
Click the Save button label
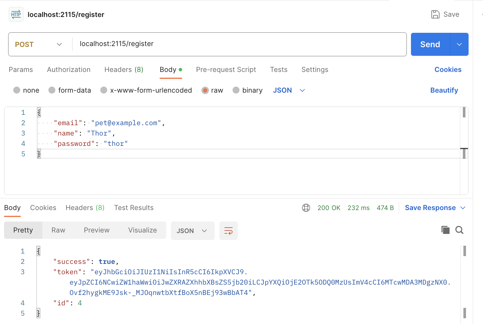[x=451, y=14]
